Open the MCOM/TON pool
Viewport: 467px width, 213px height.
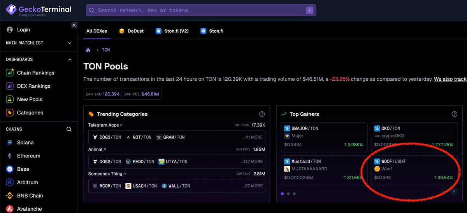107,186
